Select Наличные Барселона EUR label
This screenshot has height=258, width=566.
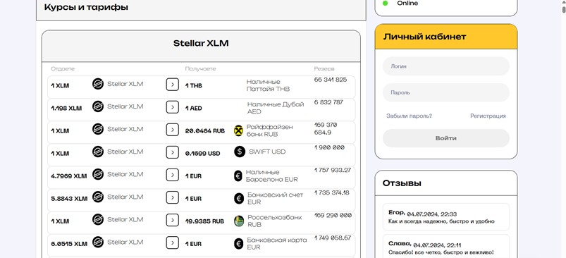272,176
